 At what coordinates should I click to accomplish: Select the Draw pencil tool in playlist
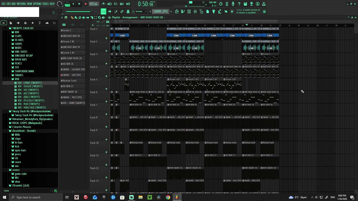pos(72,17)
